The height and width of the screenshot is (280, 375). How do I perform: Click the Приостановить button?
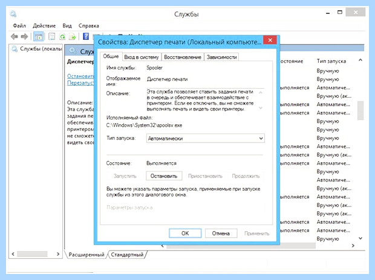(x=205, y=176)
